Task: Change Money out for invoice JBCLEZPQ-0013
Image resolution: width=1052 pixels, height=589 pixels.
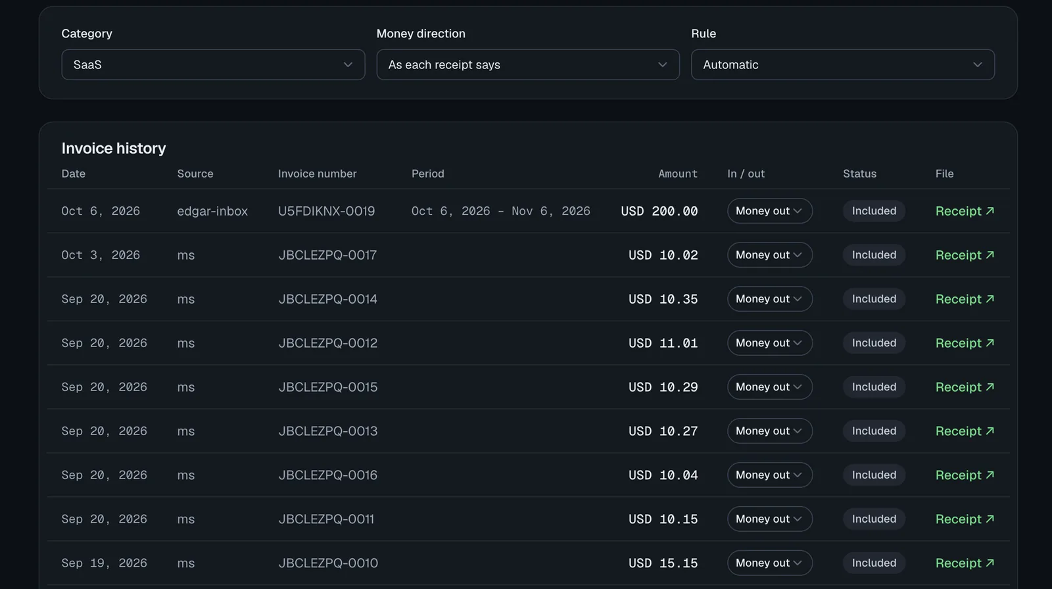Action: tap(770, 431)
